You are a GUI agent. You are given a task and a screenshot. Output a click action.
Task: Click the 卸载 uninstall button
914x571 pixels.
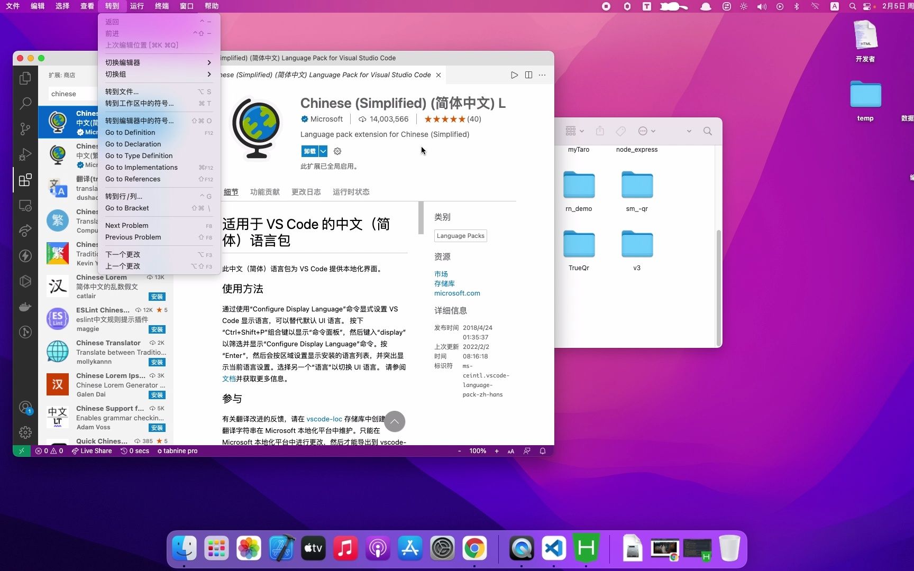click(x=310, y=151)
